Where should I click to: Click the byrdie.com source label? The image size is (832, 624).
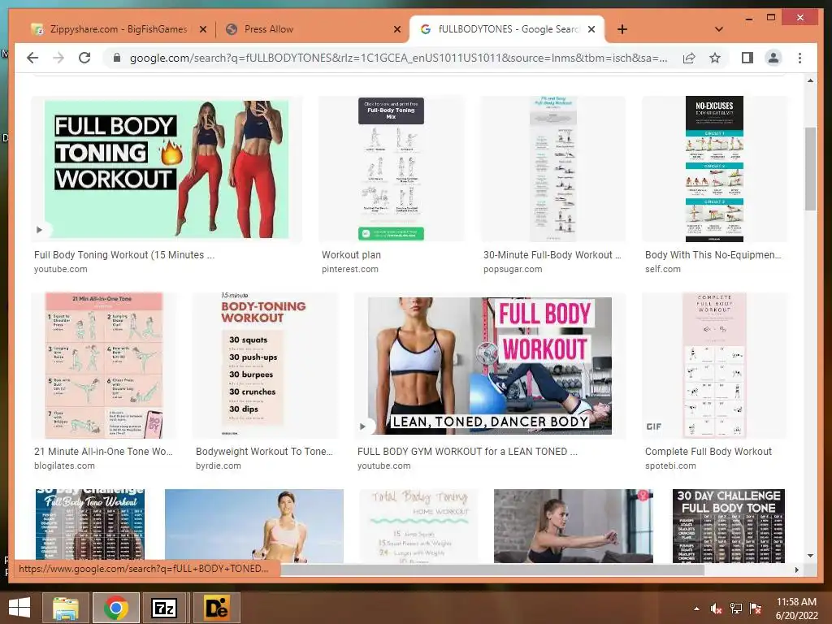[218, 466]
